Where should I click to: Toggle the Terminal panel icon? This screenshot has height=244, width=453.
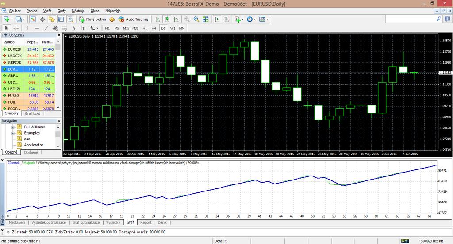[x=61, y=19]
